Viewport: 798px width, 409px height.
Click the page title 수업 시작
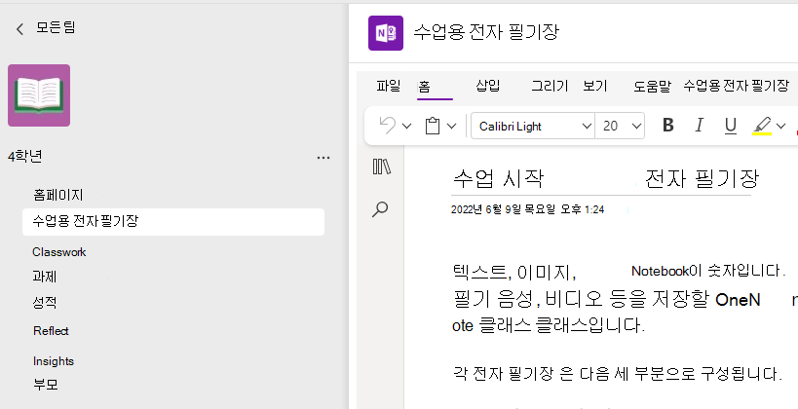click(x=498, y=178)
